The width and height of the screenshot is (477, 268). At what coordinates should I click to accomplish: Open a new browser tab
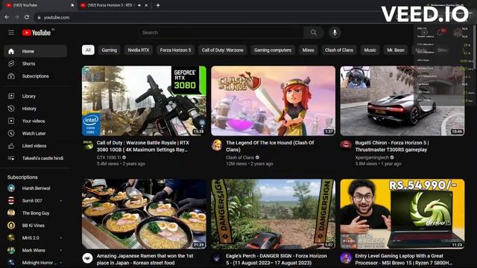158,5
